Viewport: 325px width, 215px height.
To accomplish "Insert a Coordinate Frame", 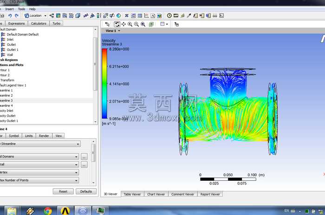I will point(92,16).
